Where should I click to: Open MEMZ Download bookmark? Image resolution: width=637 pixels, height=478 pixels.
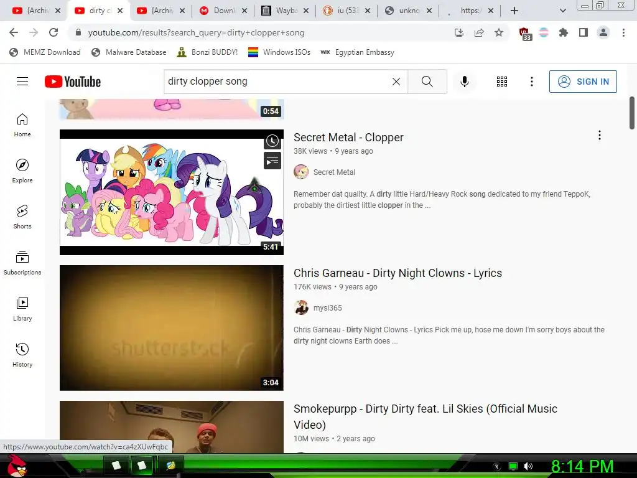[45, 52]
